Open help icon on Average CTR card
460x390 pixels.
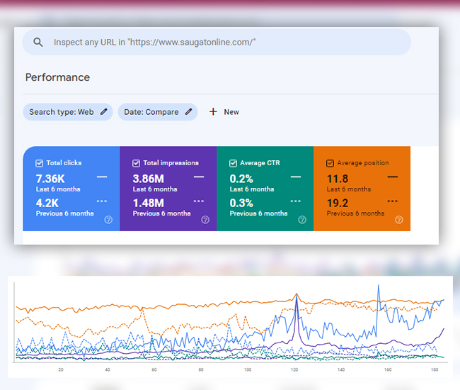(302, 220)
